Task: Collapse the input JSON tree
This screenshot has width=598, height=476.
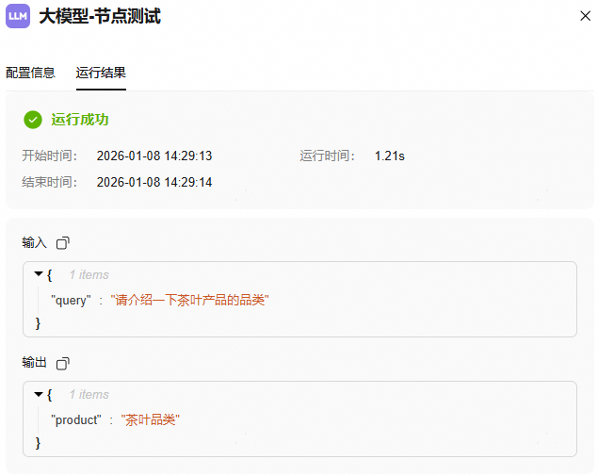Action: point(38,274)
